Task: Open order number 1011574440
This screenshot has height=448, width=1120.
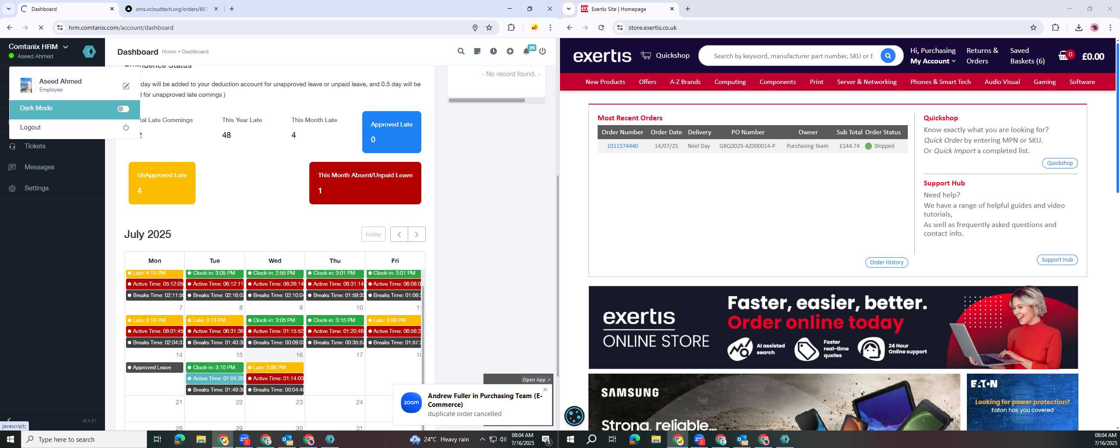Action: [622, 146]
